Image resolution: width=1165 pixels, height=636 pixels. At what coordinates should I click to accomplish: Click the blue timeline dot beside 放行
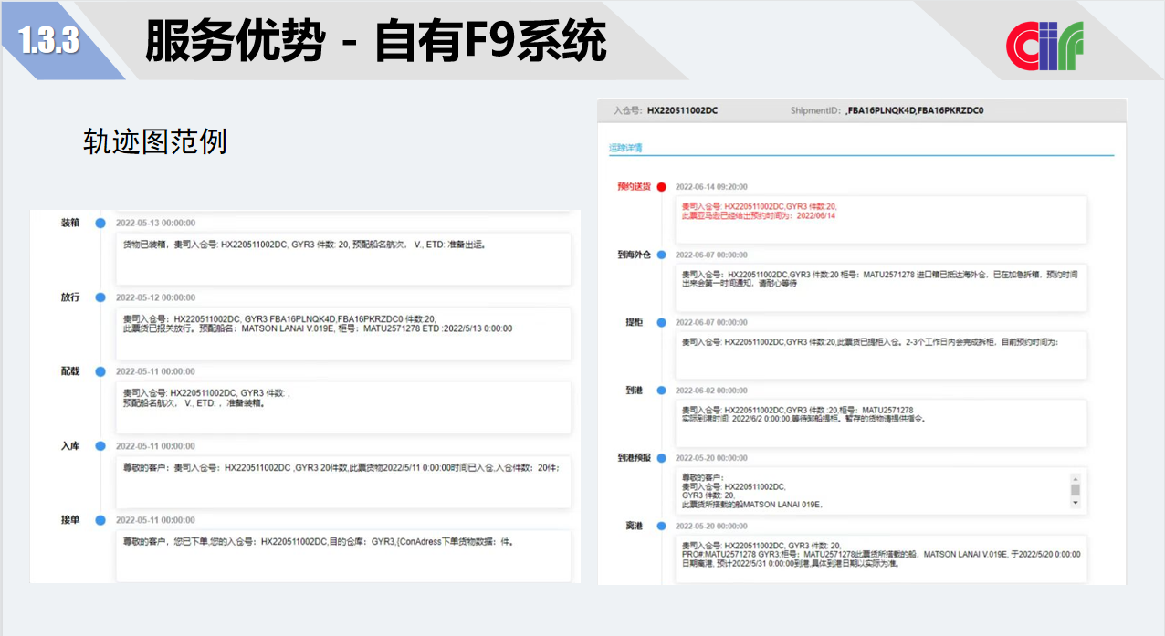[100, 297]
